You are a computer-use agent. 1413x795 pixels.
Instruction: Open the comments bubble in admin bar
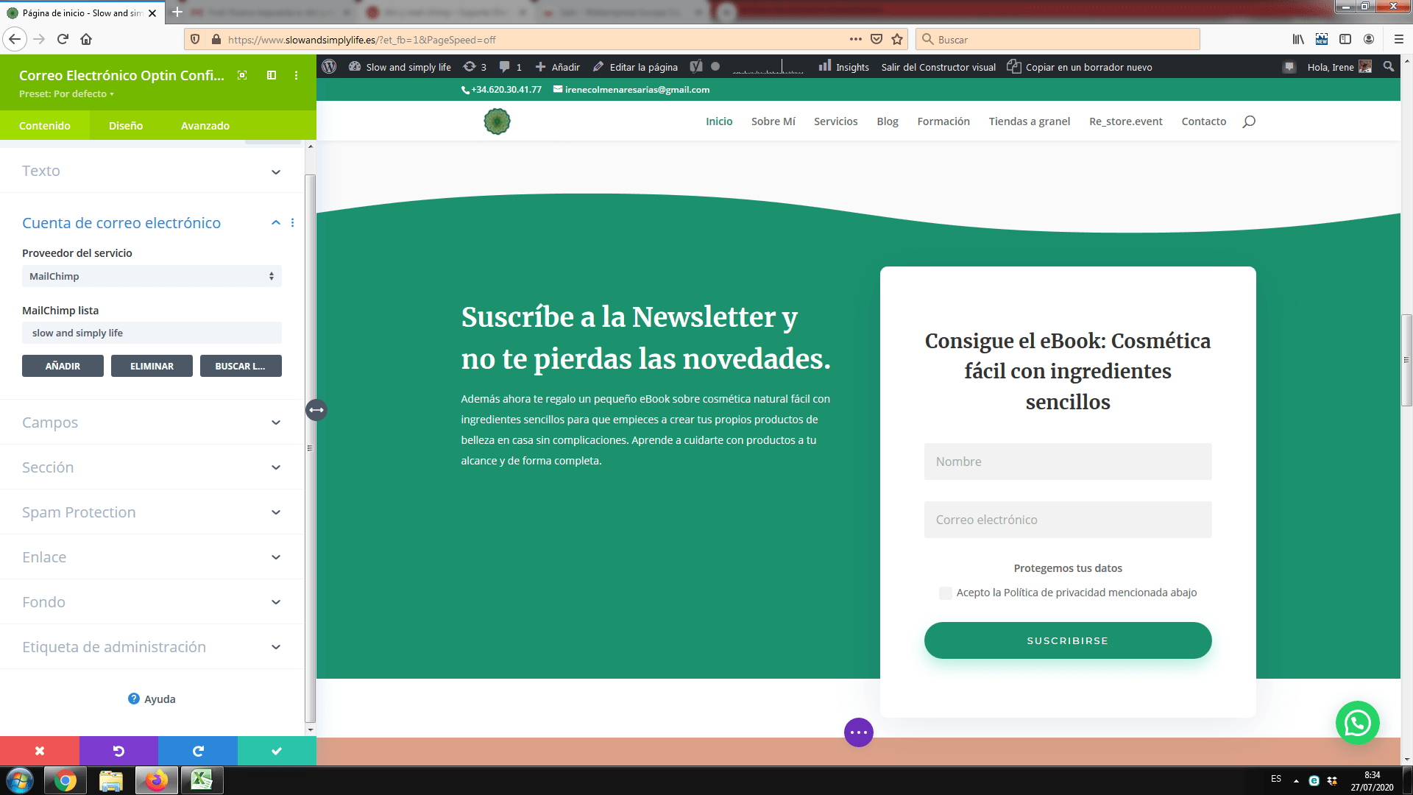coord(511,67)
